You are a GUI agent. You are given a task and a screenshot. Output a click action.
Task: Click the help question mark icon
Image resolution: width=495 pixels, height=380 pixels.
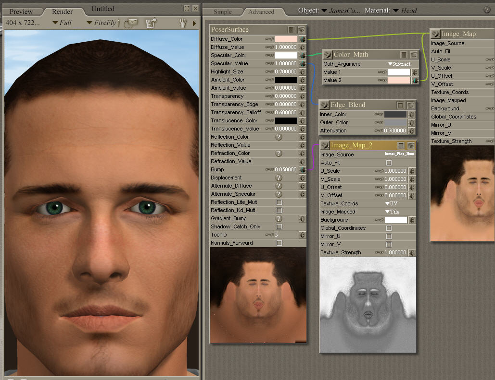(487, 10)
